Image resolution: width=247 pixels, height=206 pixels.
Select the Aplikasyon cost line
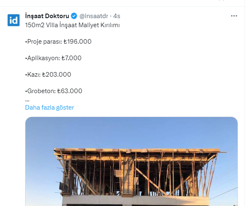53,58
